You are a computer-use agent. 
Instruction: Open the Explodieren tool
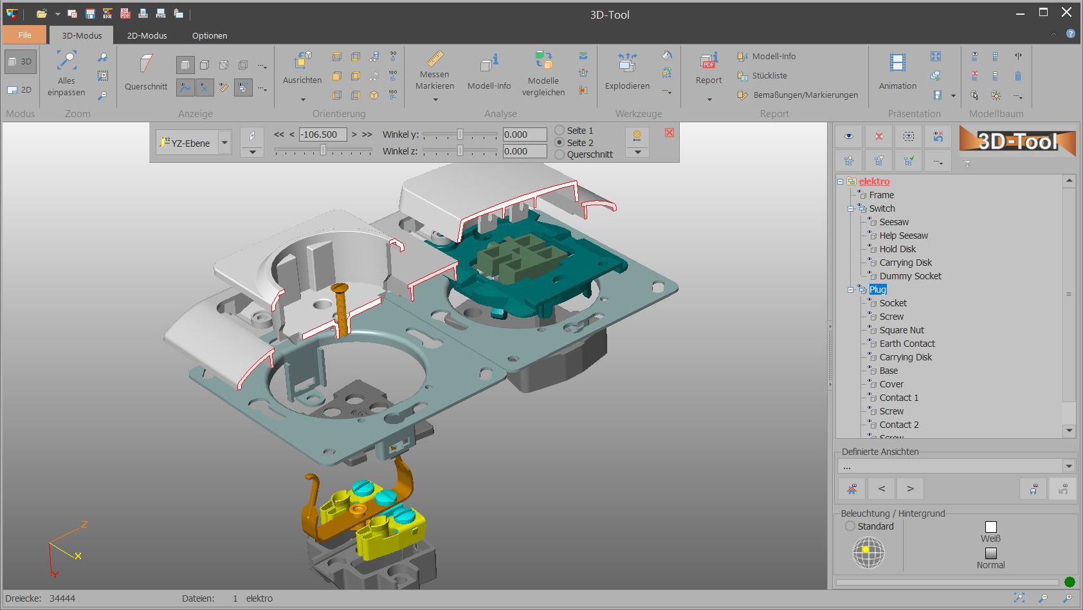(627, 62)
